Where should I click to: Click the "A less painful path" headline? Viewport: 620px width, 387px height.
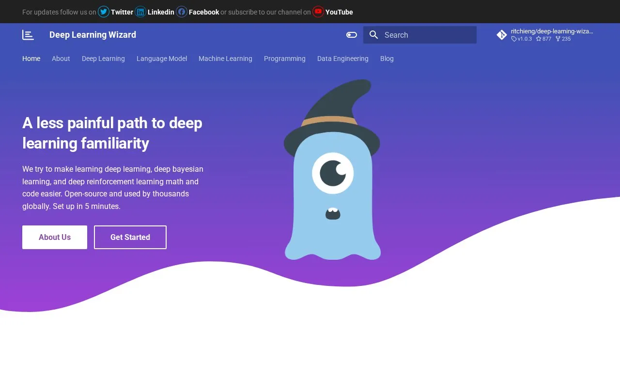pos(112,133)
